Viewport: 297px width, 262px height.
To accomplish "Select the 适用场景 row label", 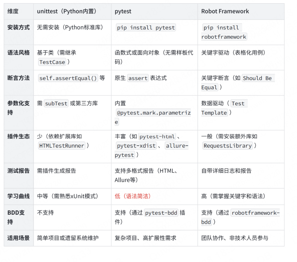I will [19, 238].
